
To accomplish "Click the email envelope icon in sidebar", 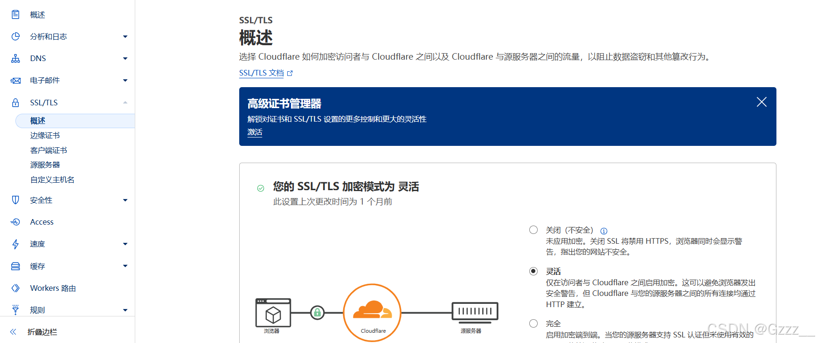I will click(x=15, y=81).
